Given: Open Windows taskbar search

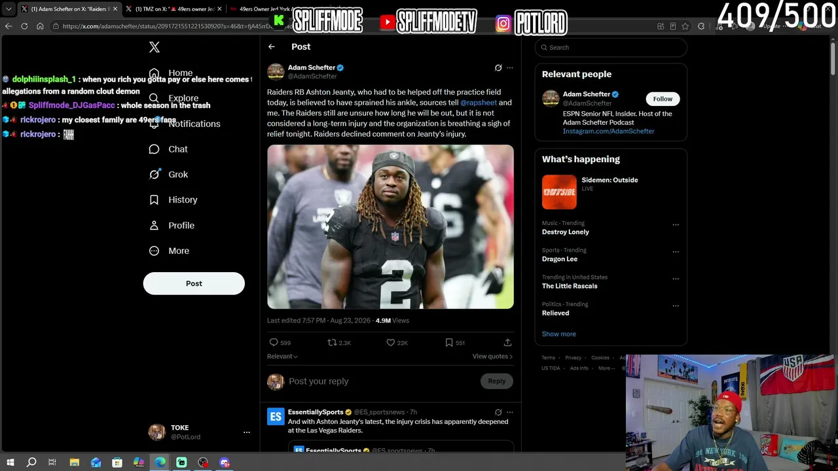Looking at the screenshot, I should (31, 462).
